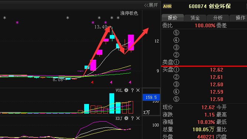247x139 pixels.
Task: Click the AHR badge icon
Action: pyautogui.click(x=167, y=6)
